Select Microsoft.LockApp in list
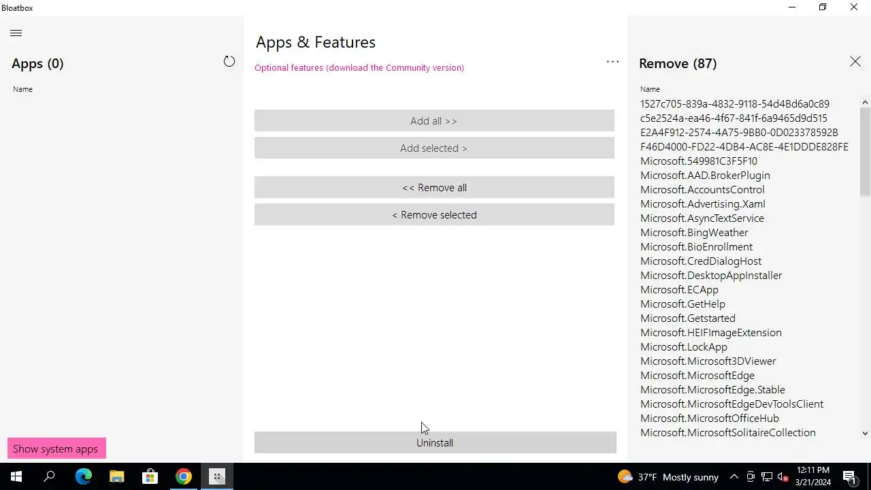 pos(684,347)
